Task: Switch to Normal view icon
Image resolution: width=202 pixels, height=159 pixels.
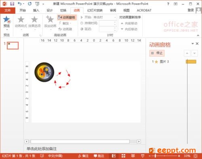Action: [x=114, y=156]
